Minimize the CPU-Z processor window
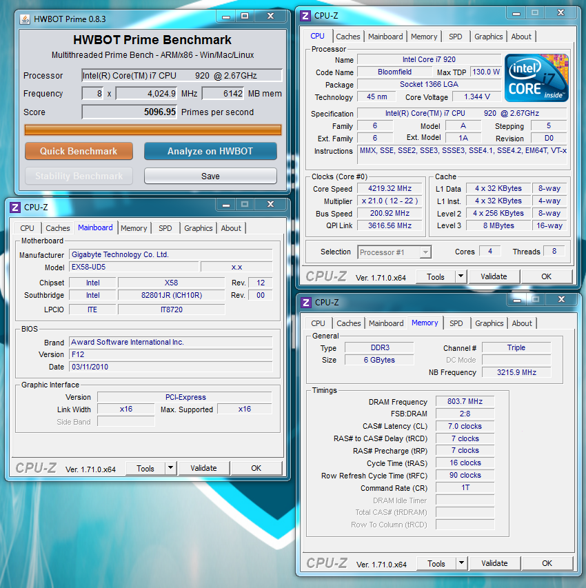This screenshot has height=588, width=586. (516, 14)
